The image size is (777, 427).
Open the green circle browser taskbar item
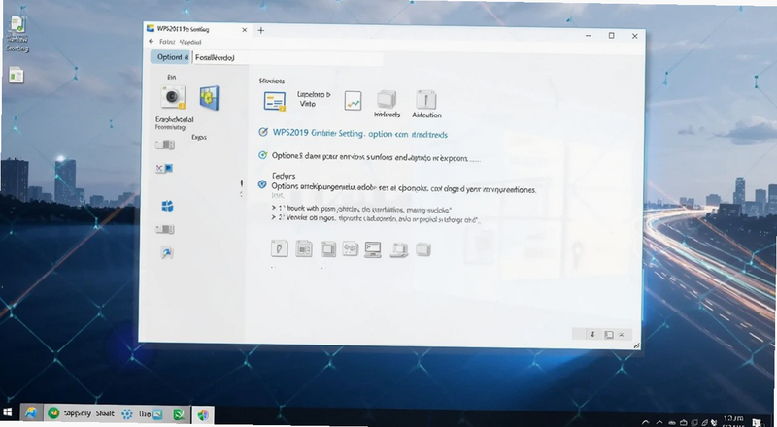click(x=53, y=413)
